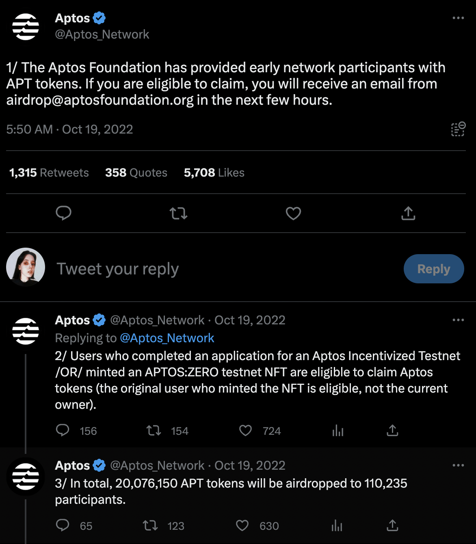Retweet the main Aptos airdrop tweet
This screenshot has height=544, width=476.
178,213
